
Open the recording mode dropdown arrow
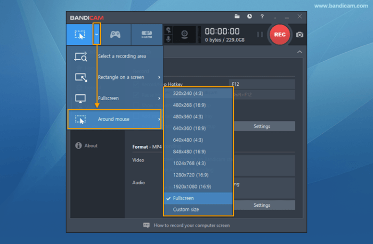(96, 34)
